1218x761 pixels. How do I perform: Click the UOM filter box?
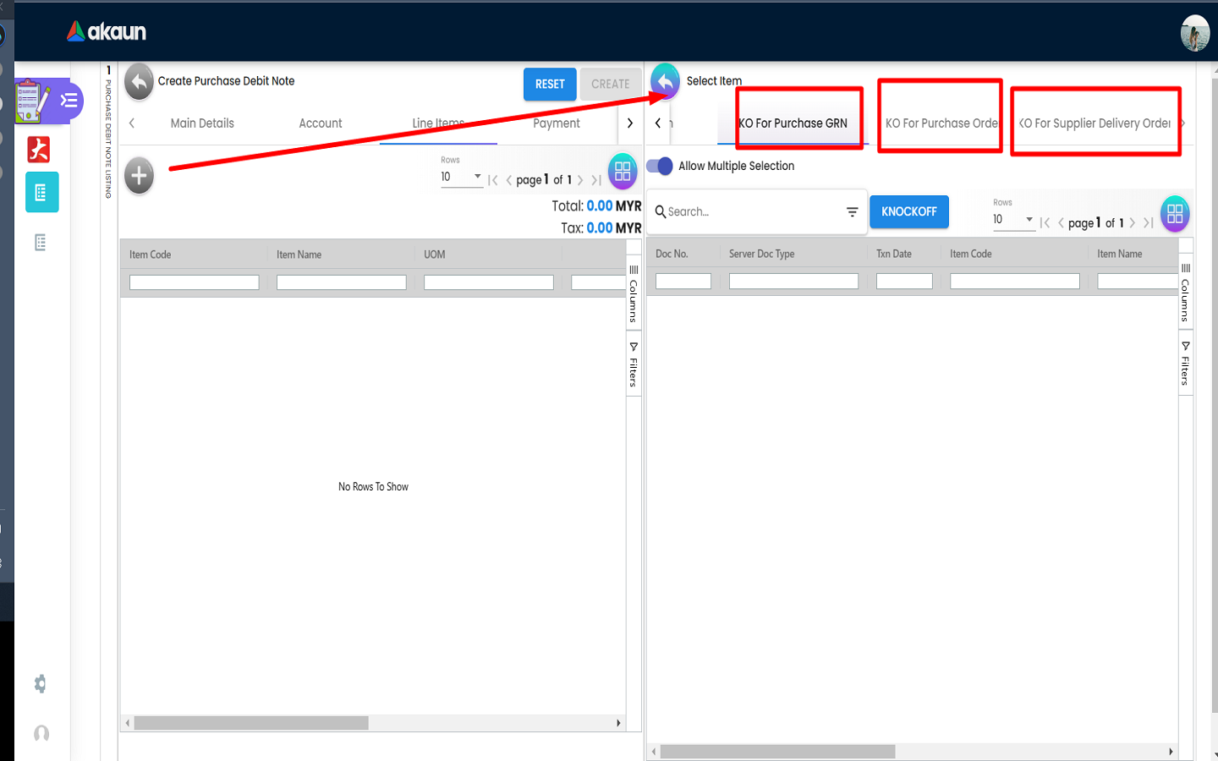(489, 282)
